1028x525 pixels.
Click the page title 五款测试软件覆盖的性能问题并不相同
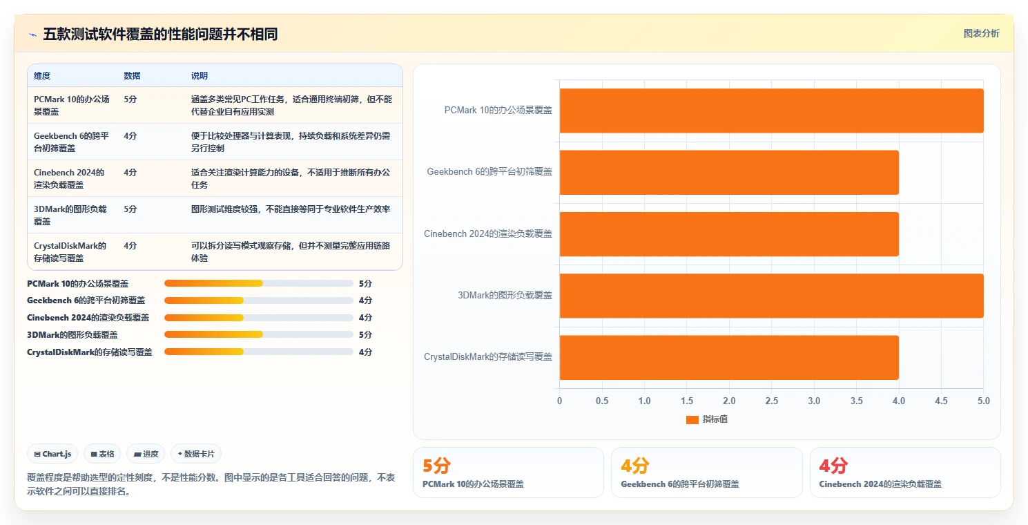[160, 34]
